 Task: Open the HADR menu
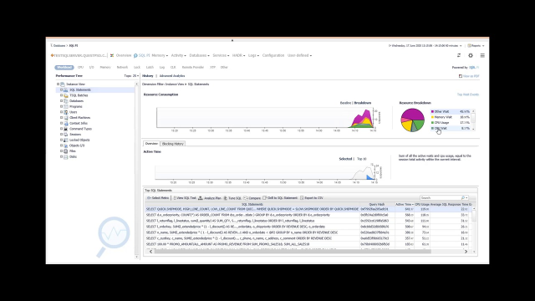point(238,55)
